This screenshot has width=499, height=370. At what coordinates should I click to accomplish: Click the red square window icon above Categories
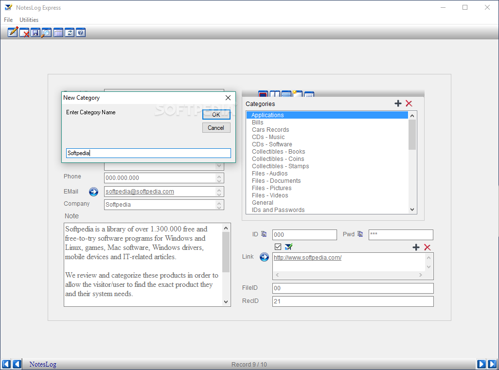[x=263, y=94]
